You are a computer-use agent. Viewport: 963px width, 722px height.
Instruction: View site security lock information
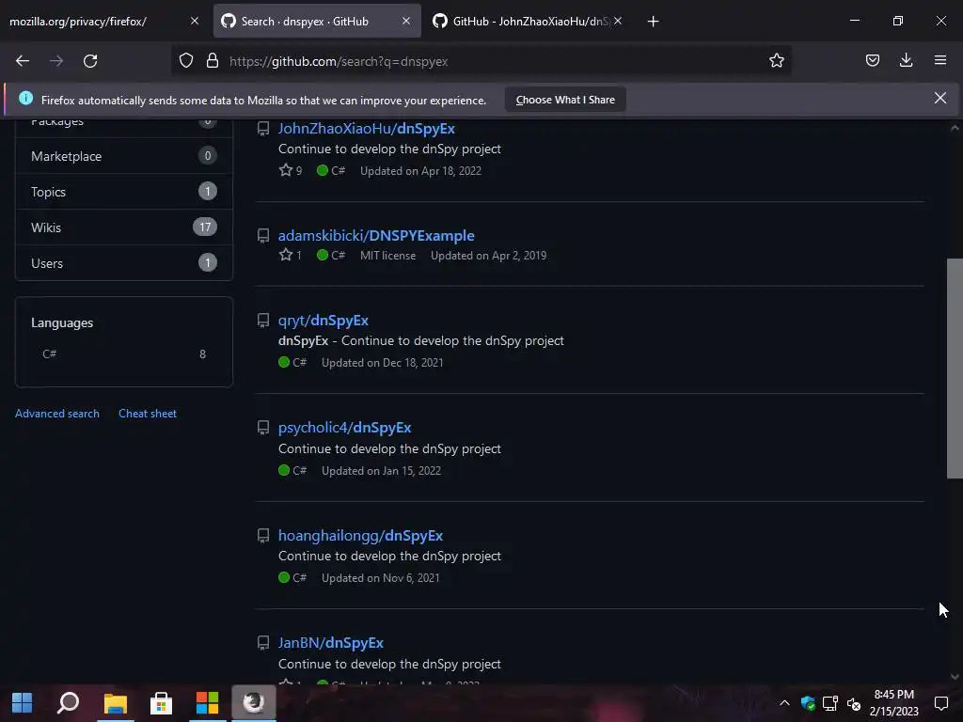(213, 61)
